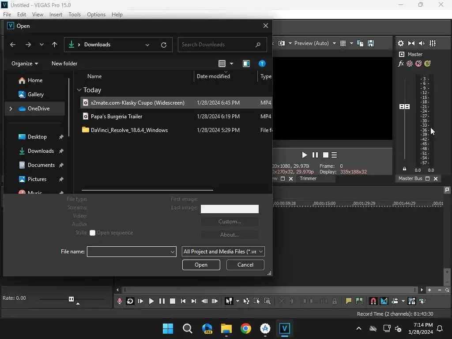This screenshot has width=452, height=339.
Task: Toggle Ignore Event Grouping icon
Action: pyautogui.click(x=422, y=301)
